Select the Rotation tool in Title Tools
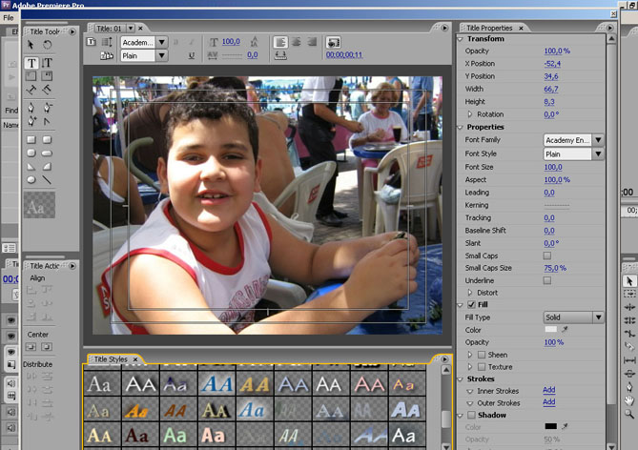This screenshot has width=638, height=450. 48,45
